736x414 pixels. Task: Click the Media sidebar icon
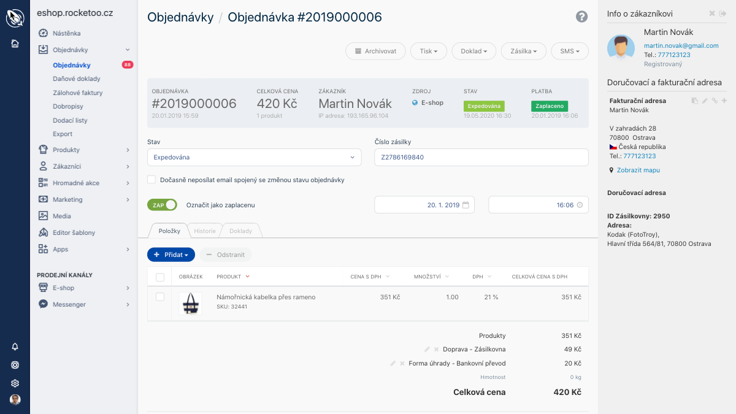tap(43, 216)
